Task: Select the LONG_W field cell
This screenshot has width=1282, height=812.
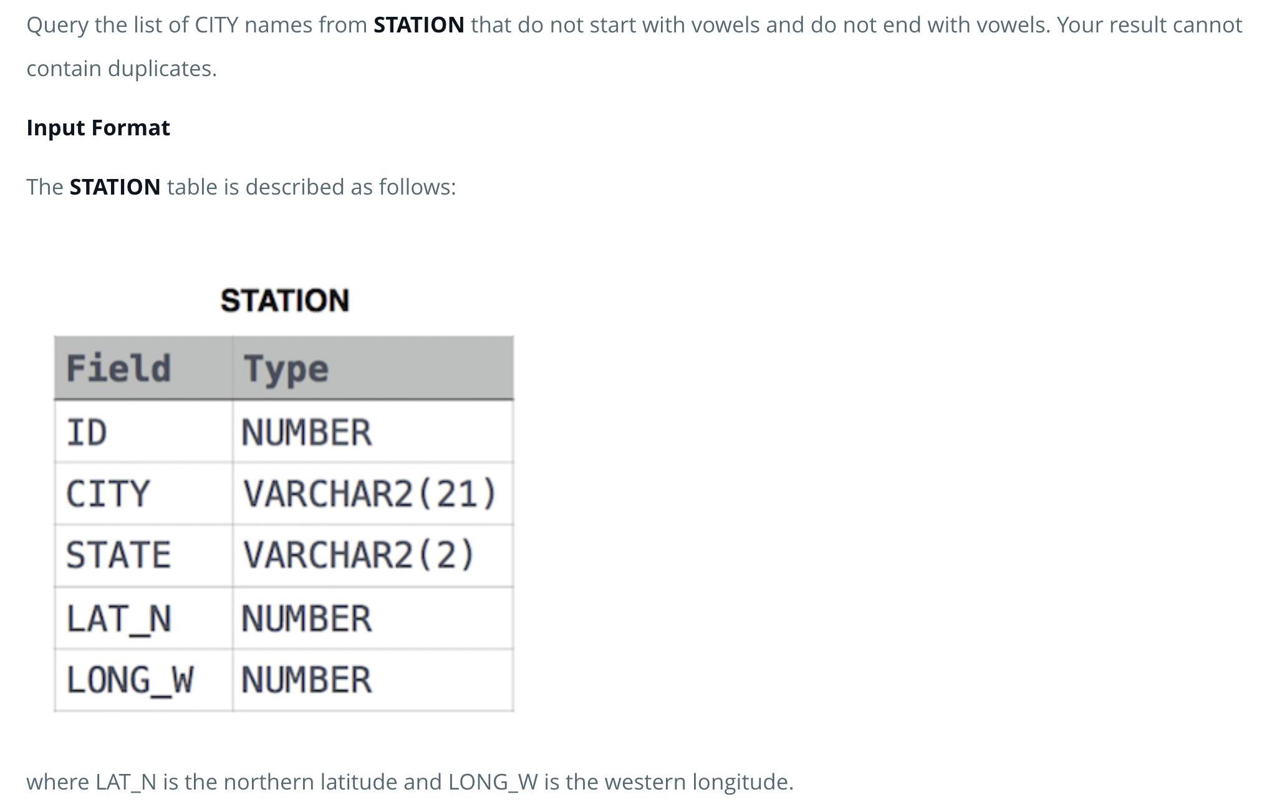Action: click(x=143, y=680)
